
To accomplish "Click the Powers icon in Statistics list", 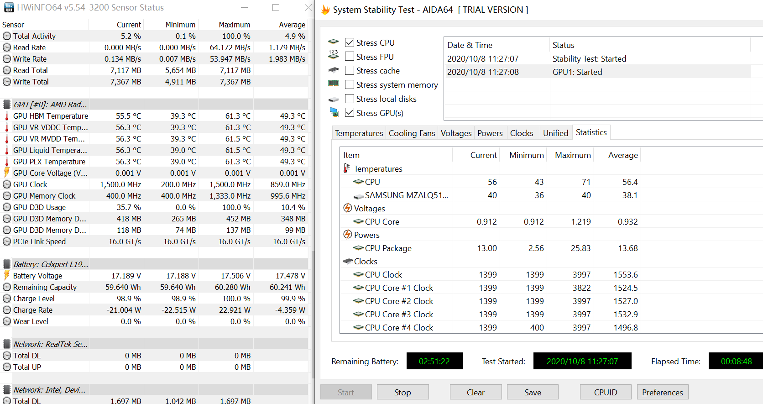I will [348, 235].
